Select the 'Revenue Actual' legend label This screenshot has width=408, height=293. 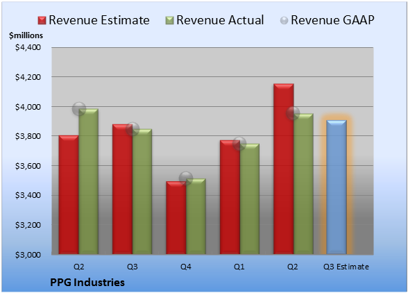coord(220,20)
